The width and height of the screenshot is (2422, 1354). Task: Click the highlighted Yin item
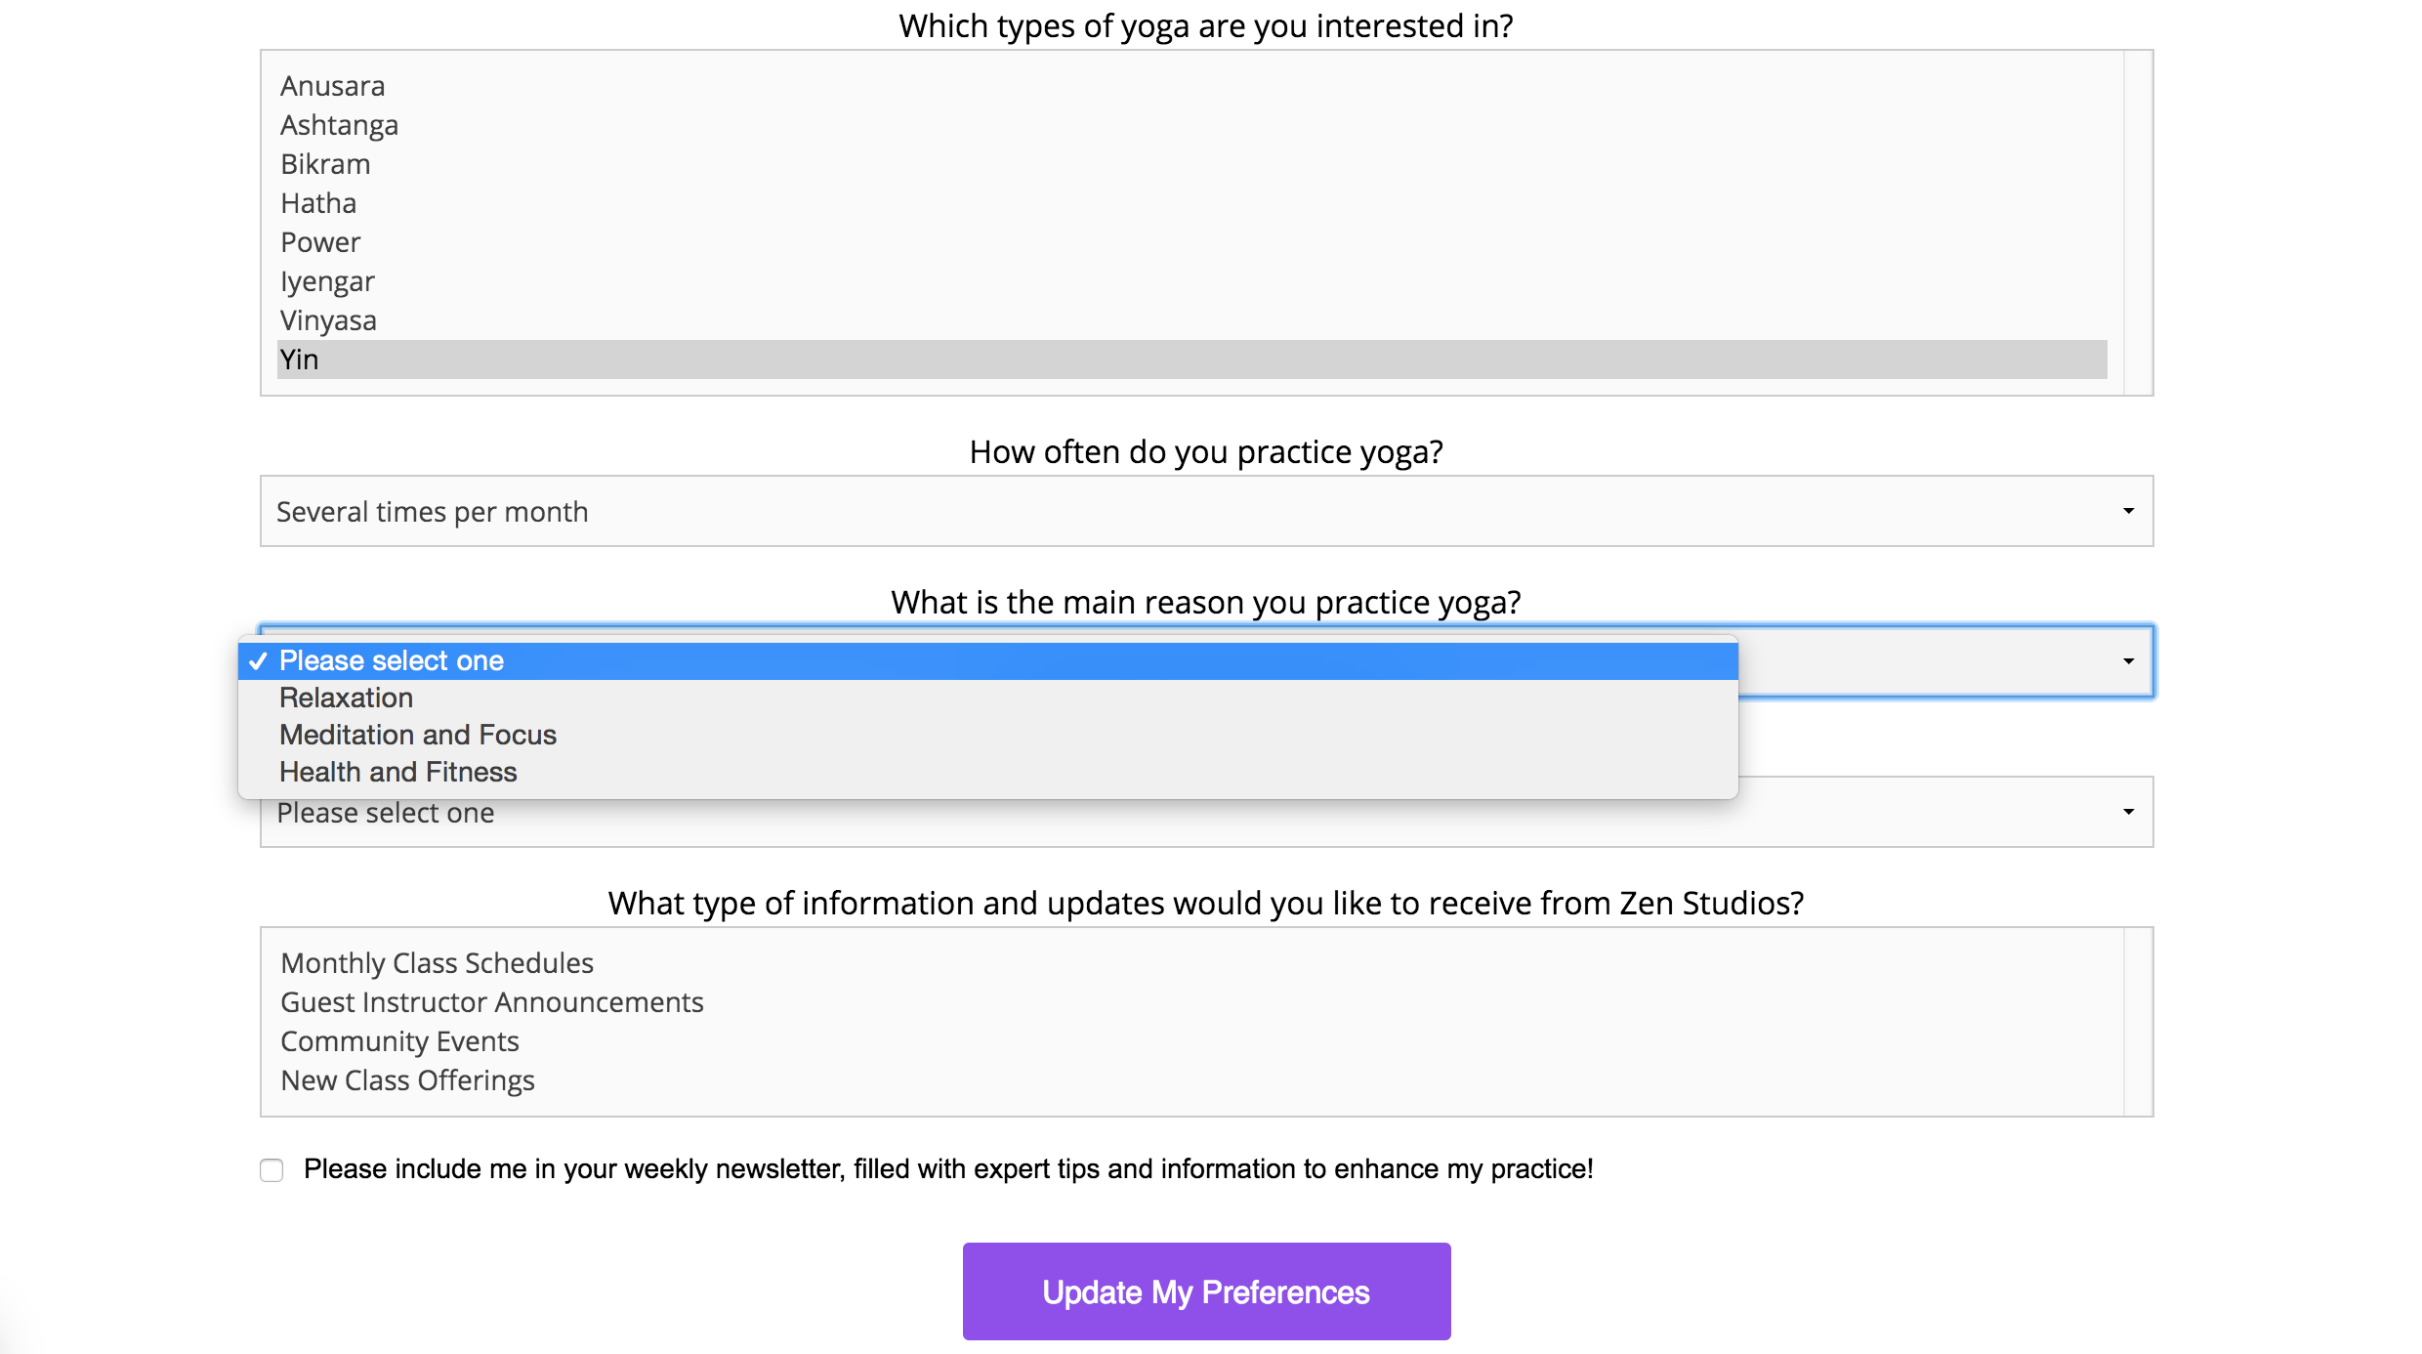pos(299,360)
